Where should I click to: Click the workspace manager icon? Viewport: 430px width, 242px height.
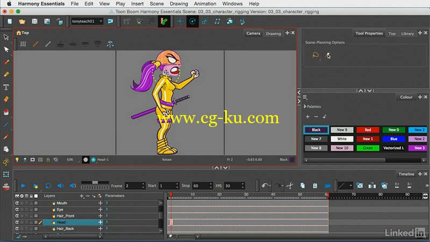(x=111, y=21)
